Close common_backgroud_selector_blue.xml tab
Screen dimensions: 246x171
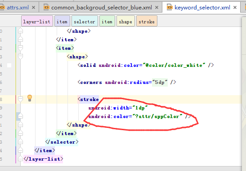coord(157,7)
